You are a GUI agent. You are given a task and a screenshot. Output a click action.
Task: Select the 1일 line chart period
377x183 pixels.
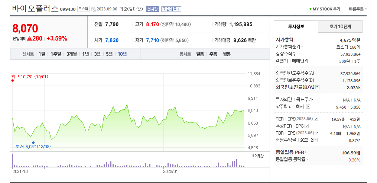pyautogui.click(x=42, y=54)
